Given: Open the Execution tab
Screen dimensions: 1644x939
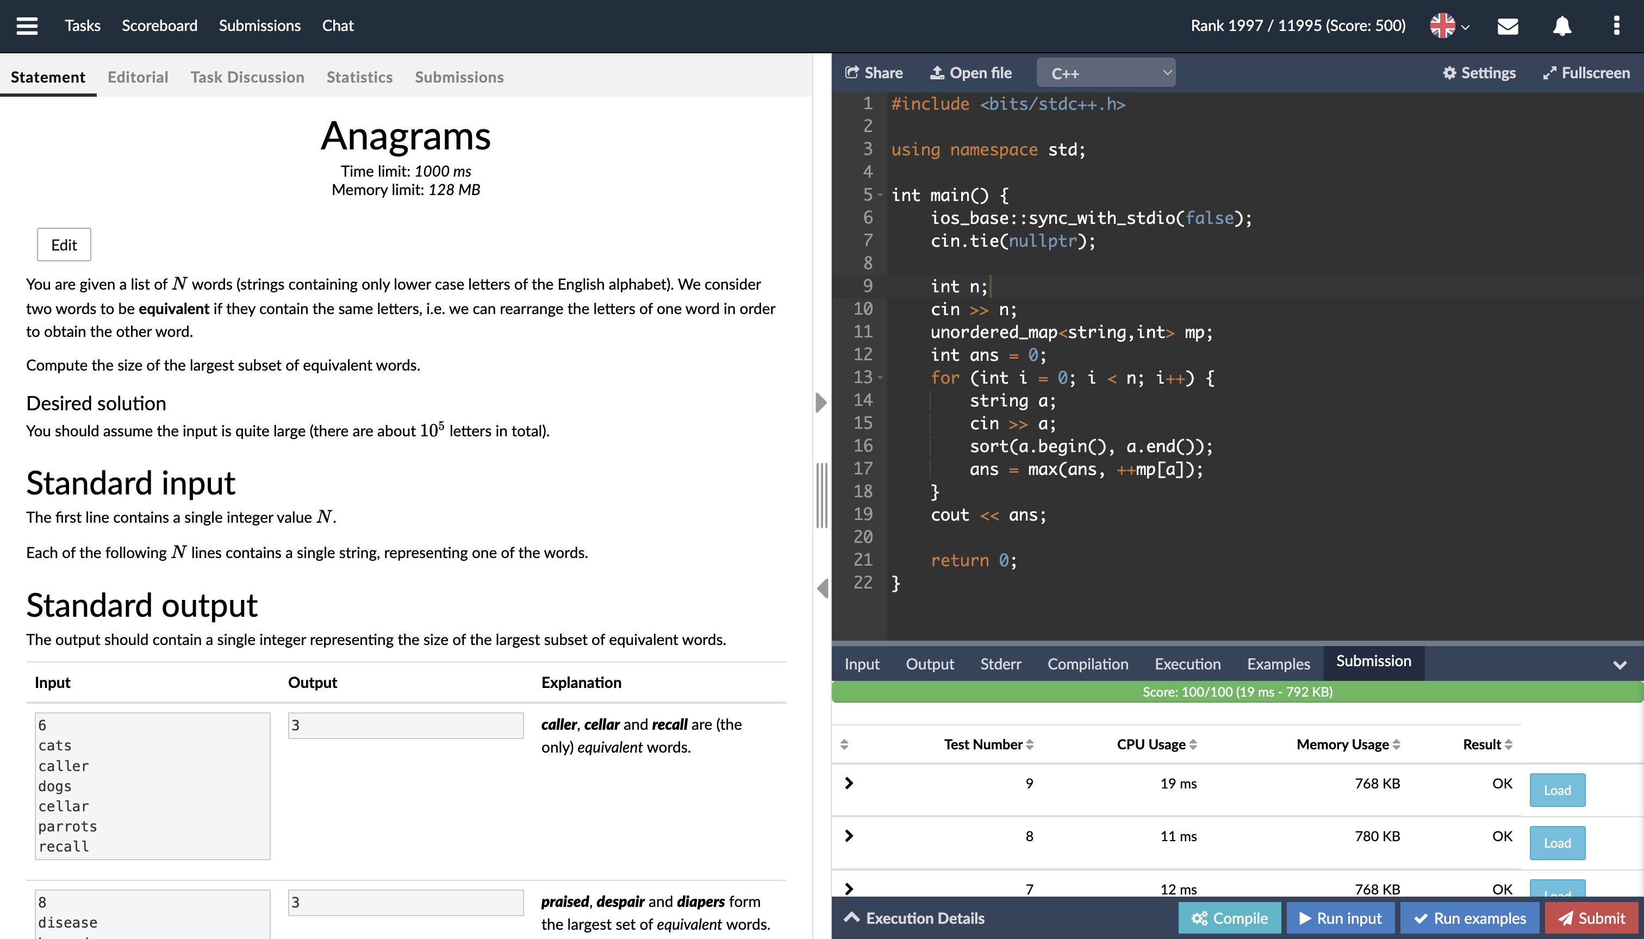Looking at the screenshot, I should pos(1187,663).
